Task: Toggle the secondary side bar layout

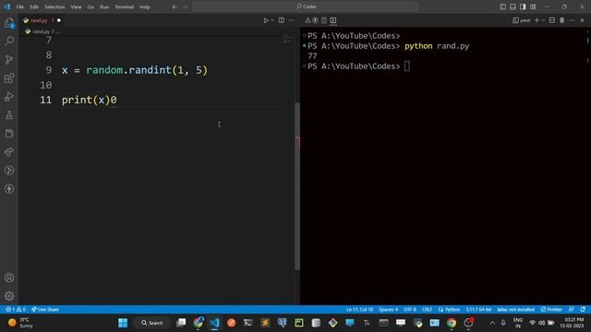Action: tap(523, 6)
